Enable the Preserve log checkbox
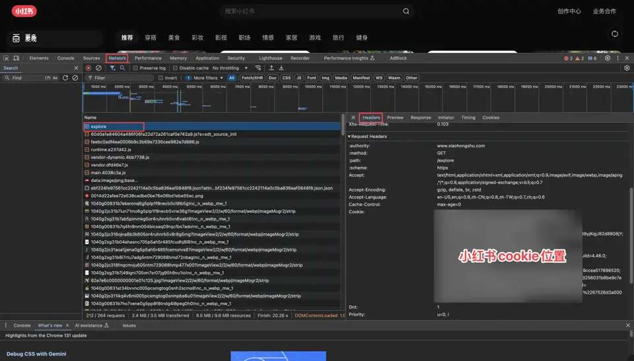The image size is (634, 361). click(x=135, y=68)
